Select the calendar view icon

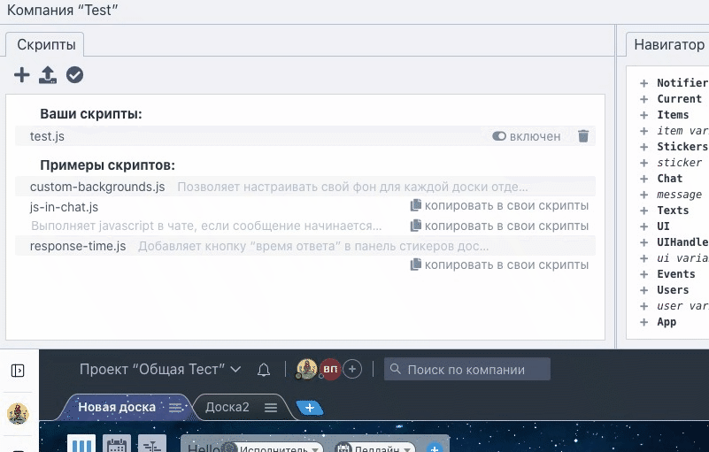click(117, 443)
